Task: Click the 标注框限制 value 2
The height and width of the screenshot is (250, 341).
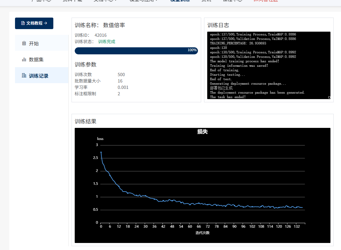Action: (119, 94)
